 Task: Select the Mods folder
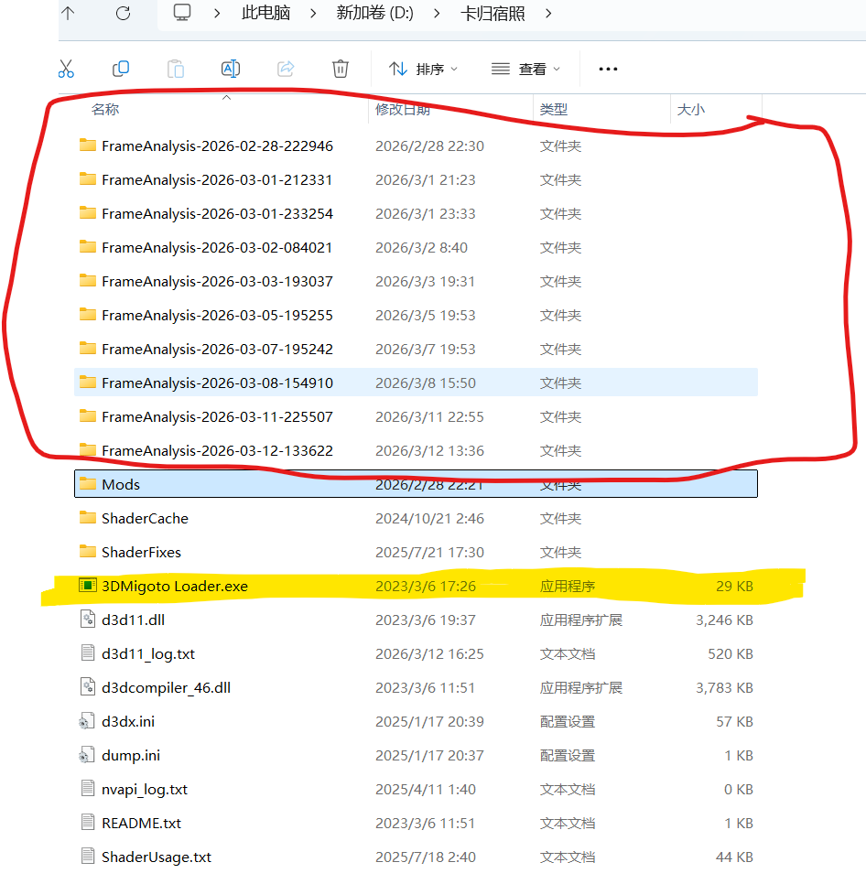(x=121, y=484)
